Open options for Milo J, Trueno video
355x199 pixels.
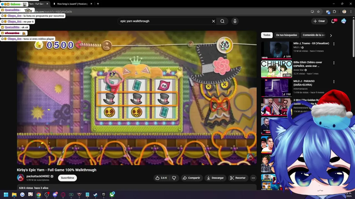(334, 44)
